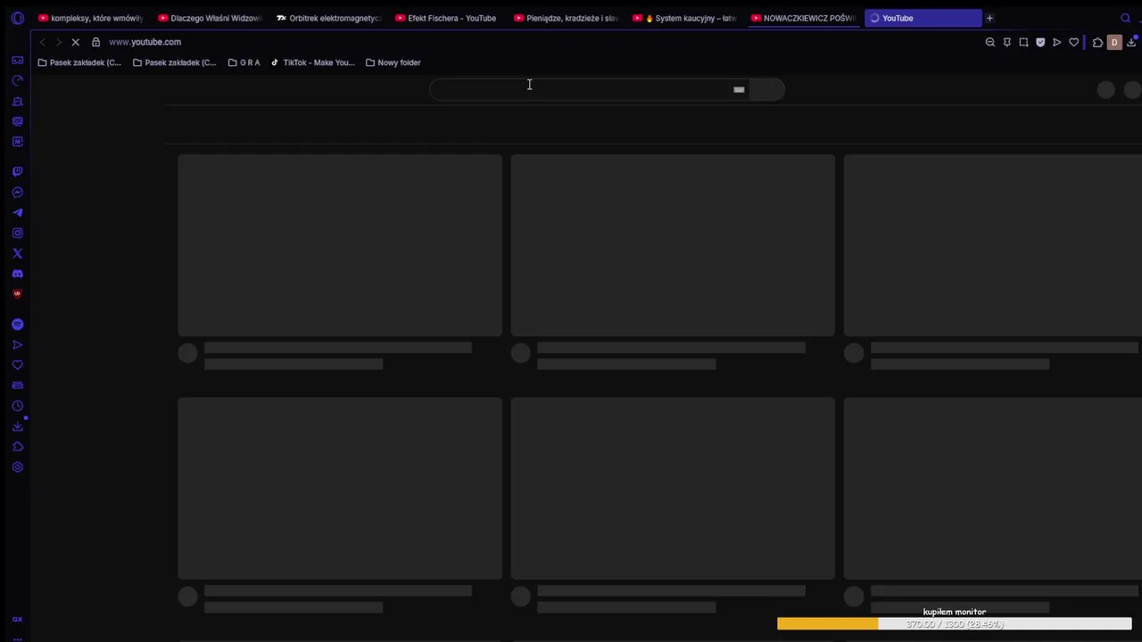Open first 'Pasek zakładek' bookmarks folder
Screen dimensions: 1142x642
click(79, 62)
